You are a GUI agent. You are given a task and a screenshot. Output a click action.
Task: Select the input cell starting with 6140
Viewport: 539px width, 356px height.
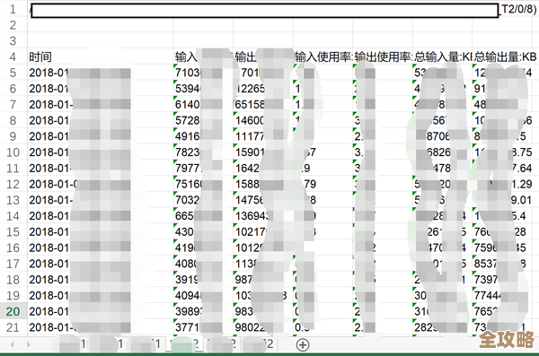pos(203,104)
